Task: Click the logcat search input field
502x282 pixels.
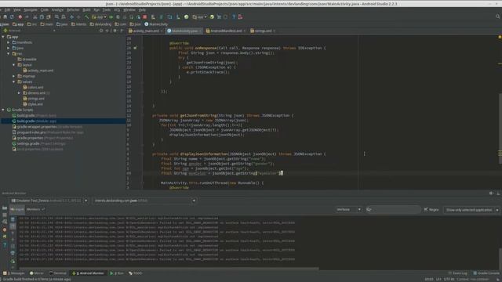Action: pyautogui.click(x=393, y=210)
